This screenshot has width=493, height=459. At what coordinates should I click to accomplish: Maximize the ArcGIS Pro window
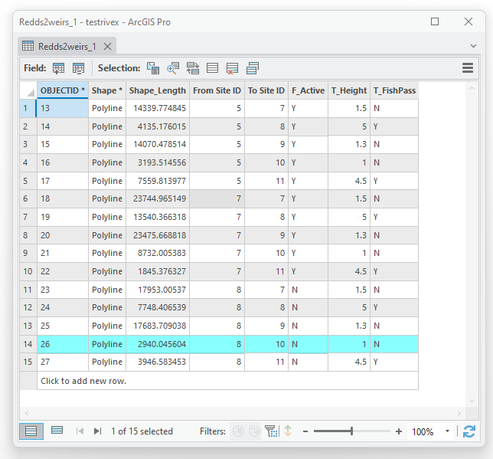435,21
